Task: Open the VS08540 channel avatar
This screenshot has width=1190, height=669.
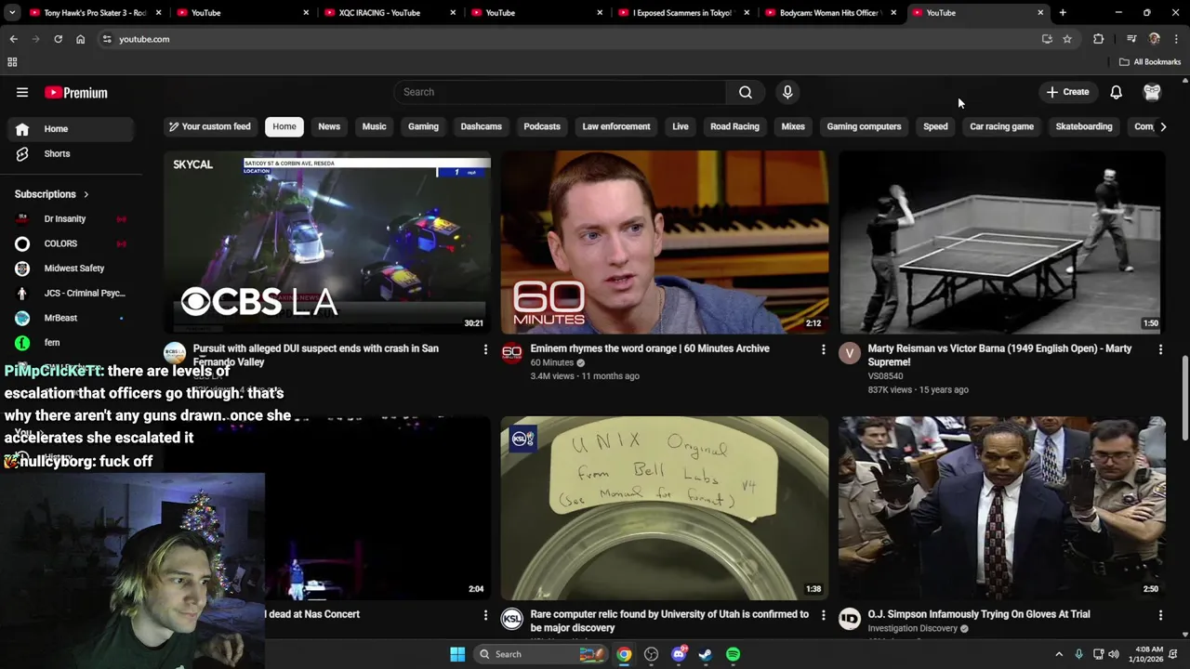Action: [x=849, y=353]
